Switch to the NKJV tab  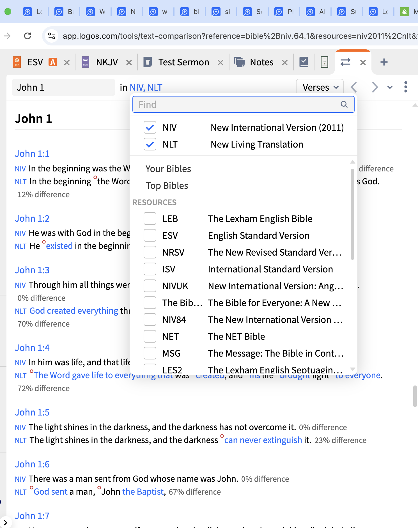[107, 62]
